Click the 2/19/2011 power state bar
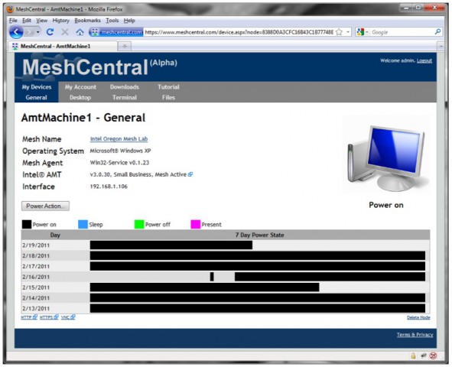The height and width of the screenshot is (367, 452). (x=171, y=245)
